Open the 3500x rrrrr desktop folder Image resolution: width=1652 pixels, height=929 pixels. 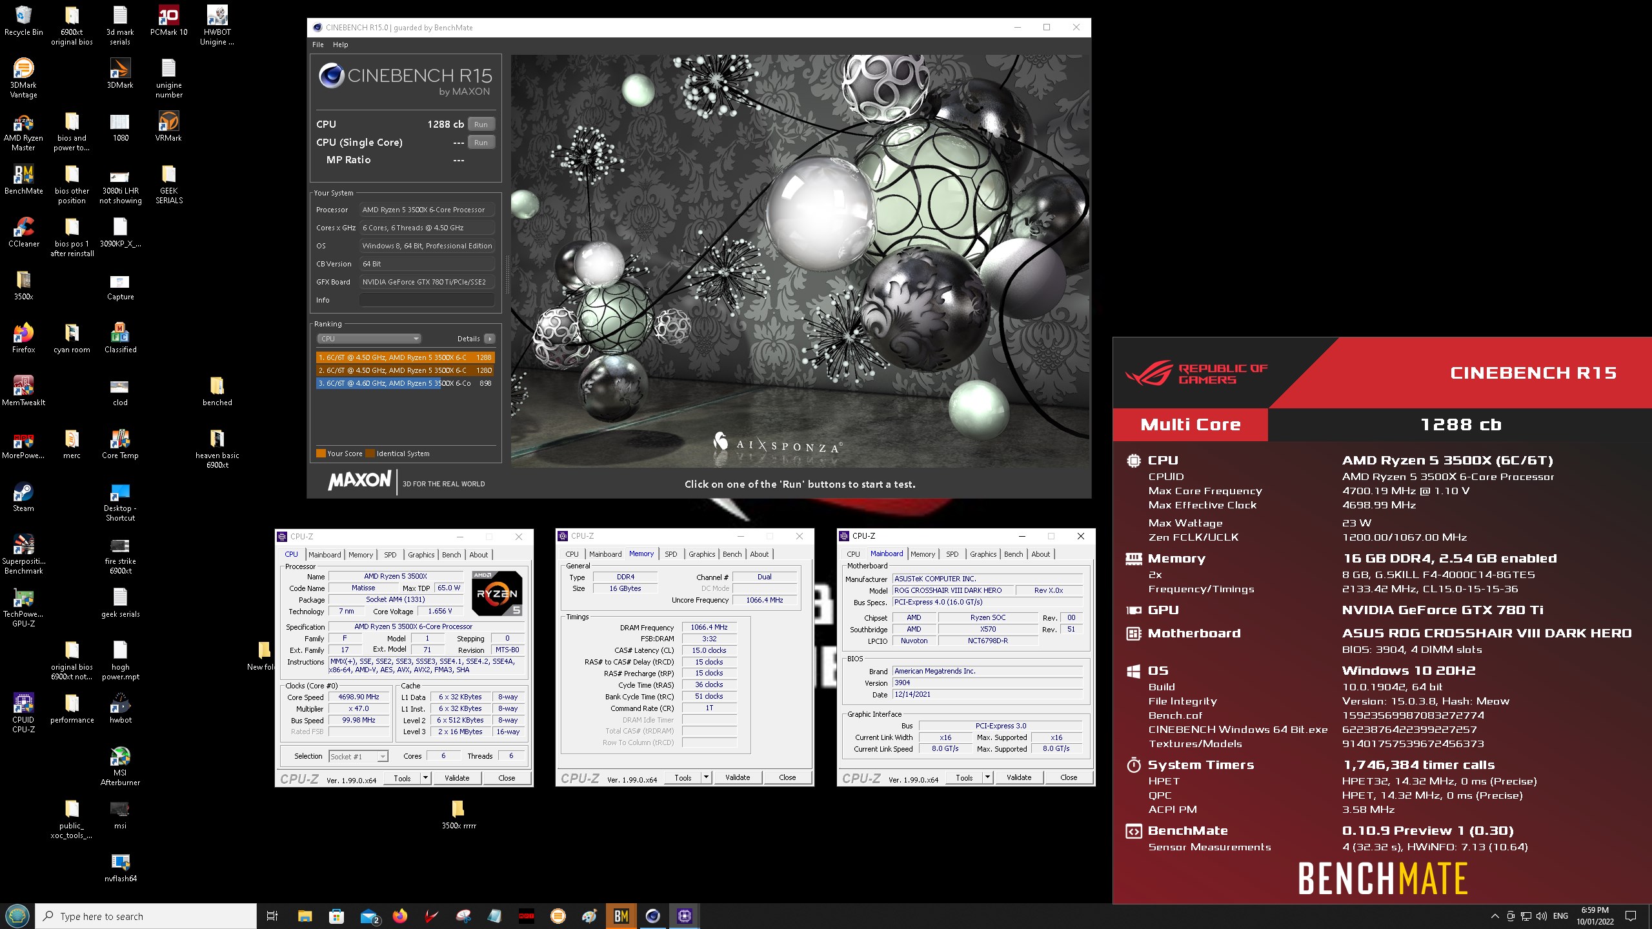click(459, 814)
